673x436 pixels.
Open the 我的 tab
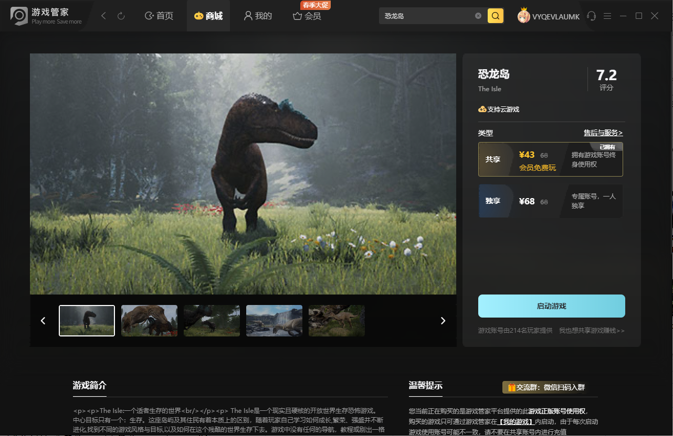point(258,16)
